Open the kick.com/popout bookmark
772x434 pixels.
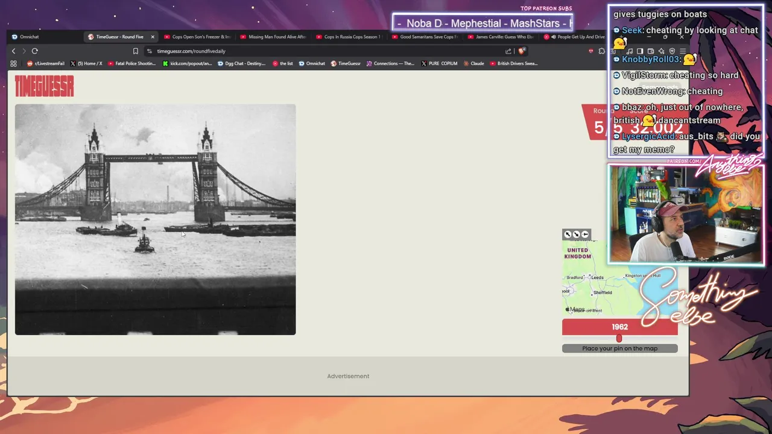coord(188,63)
